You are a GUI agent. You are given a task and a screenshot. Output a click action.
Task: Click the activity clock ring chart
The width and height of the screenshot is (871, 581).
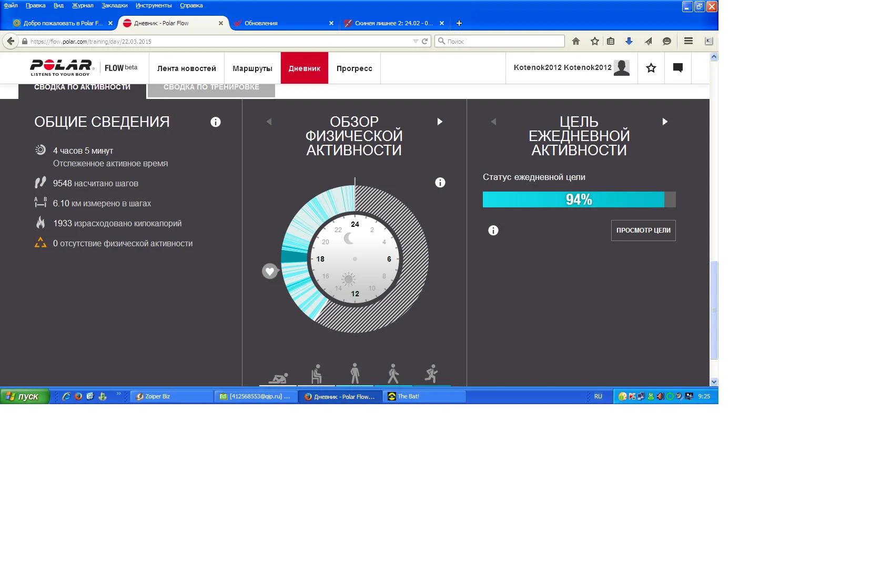355,259
